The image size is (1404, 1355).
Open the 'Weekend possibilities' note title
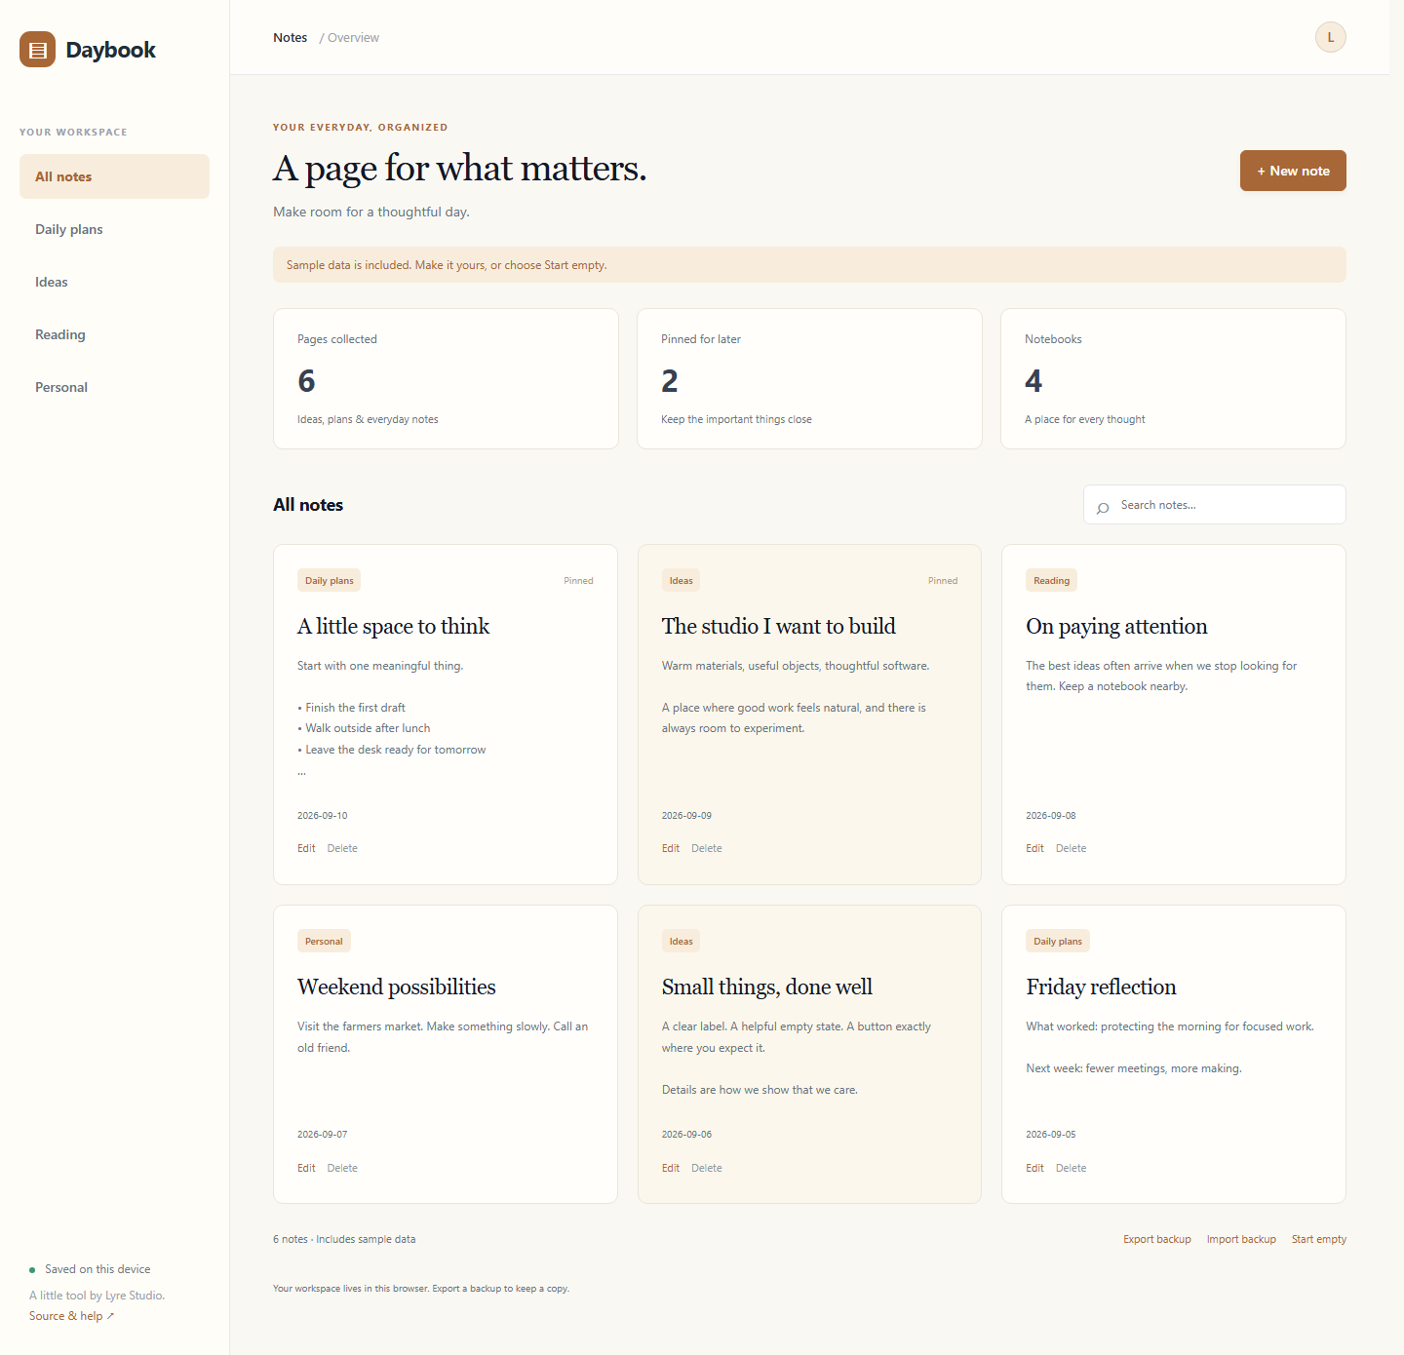(x=397, y=987)
